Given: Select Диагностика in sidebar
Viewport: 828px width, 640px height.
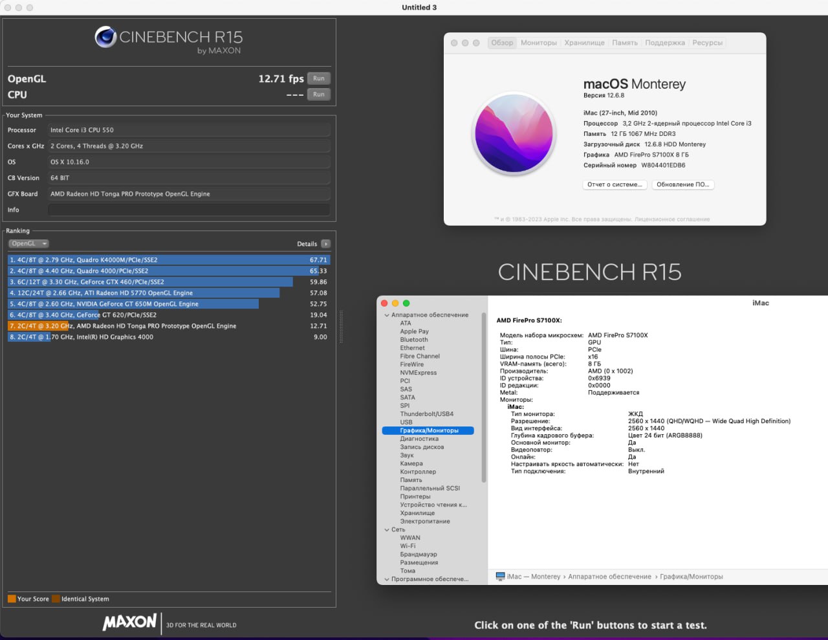Looking at the screenshot, I should click(x=419, y=439).
